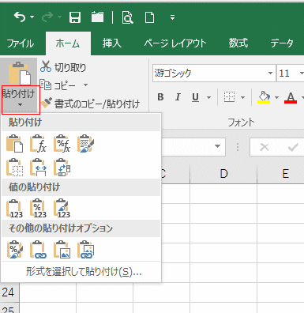Choose the paste with no borders icon
The image size is (304, 313).
[14, 167]
